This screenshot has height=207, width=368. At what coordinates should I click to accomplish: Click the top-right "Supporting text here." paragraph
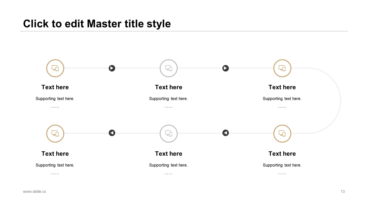point(282,99)
